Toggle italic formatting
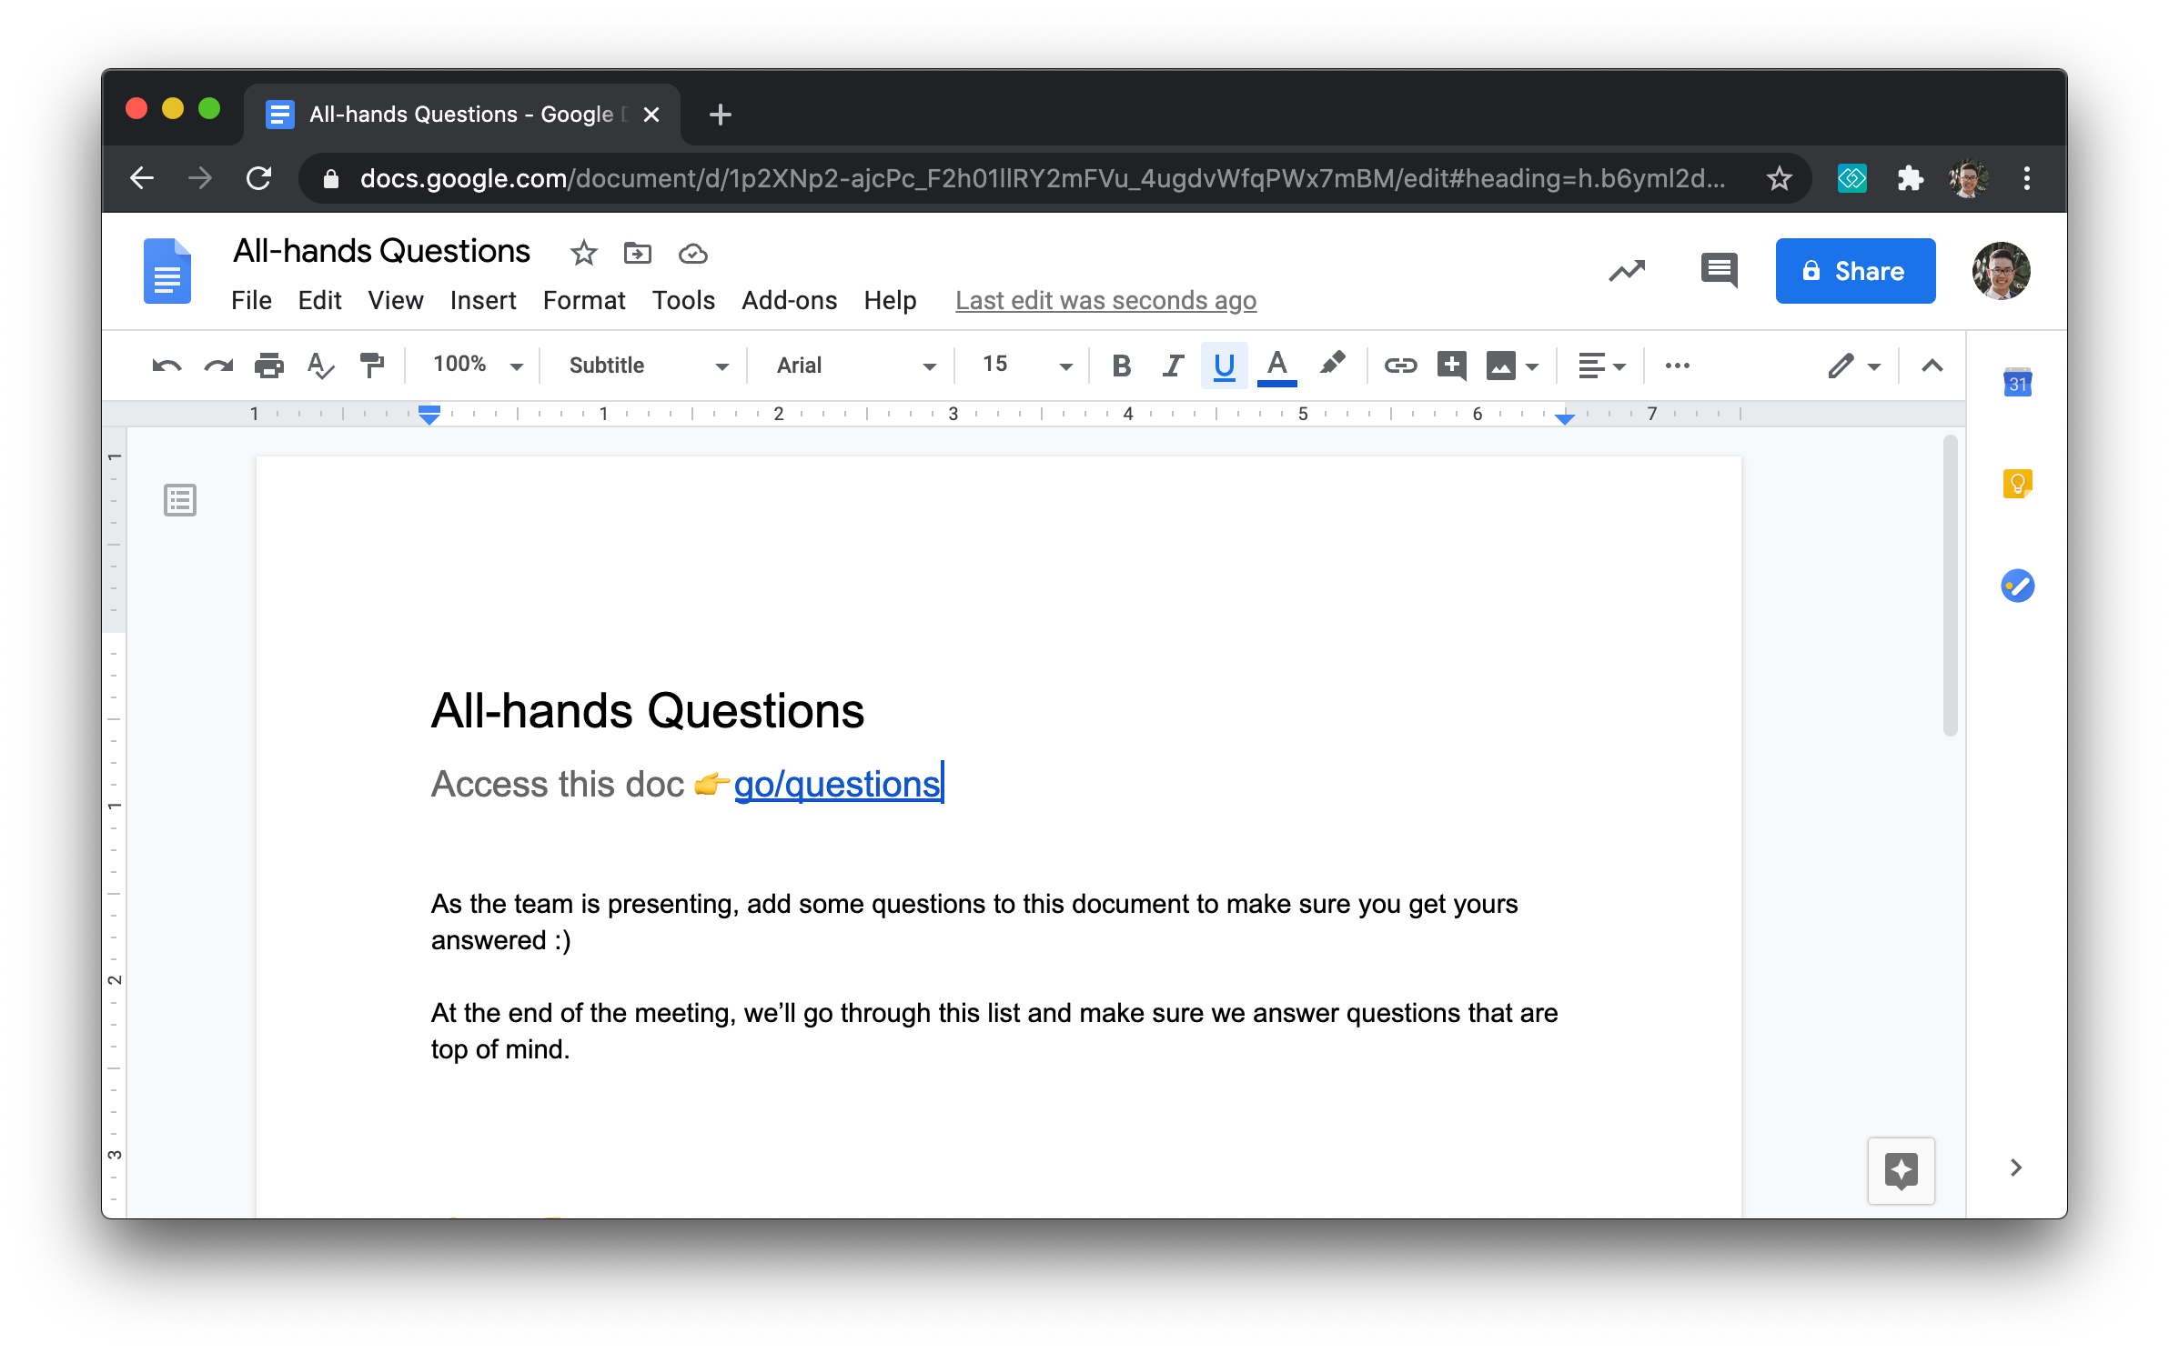 (x=1173, y=366)
